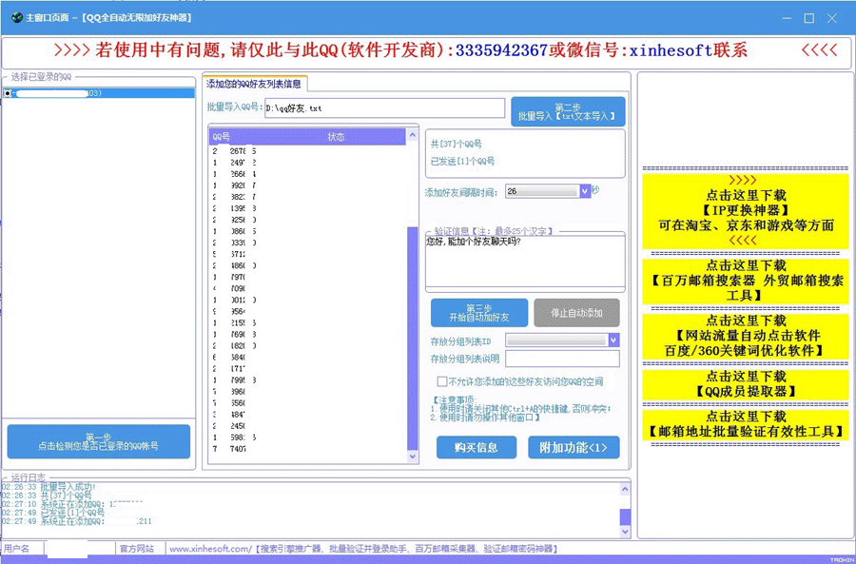
Task: Click the last QQ row ending 7407
Action: point(307,449)
